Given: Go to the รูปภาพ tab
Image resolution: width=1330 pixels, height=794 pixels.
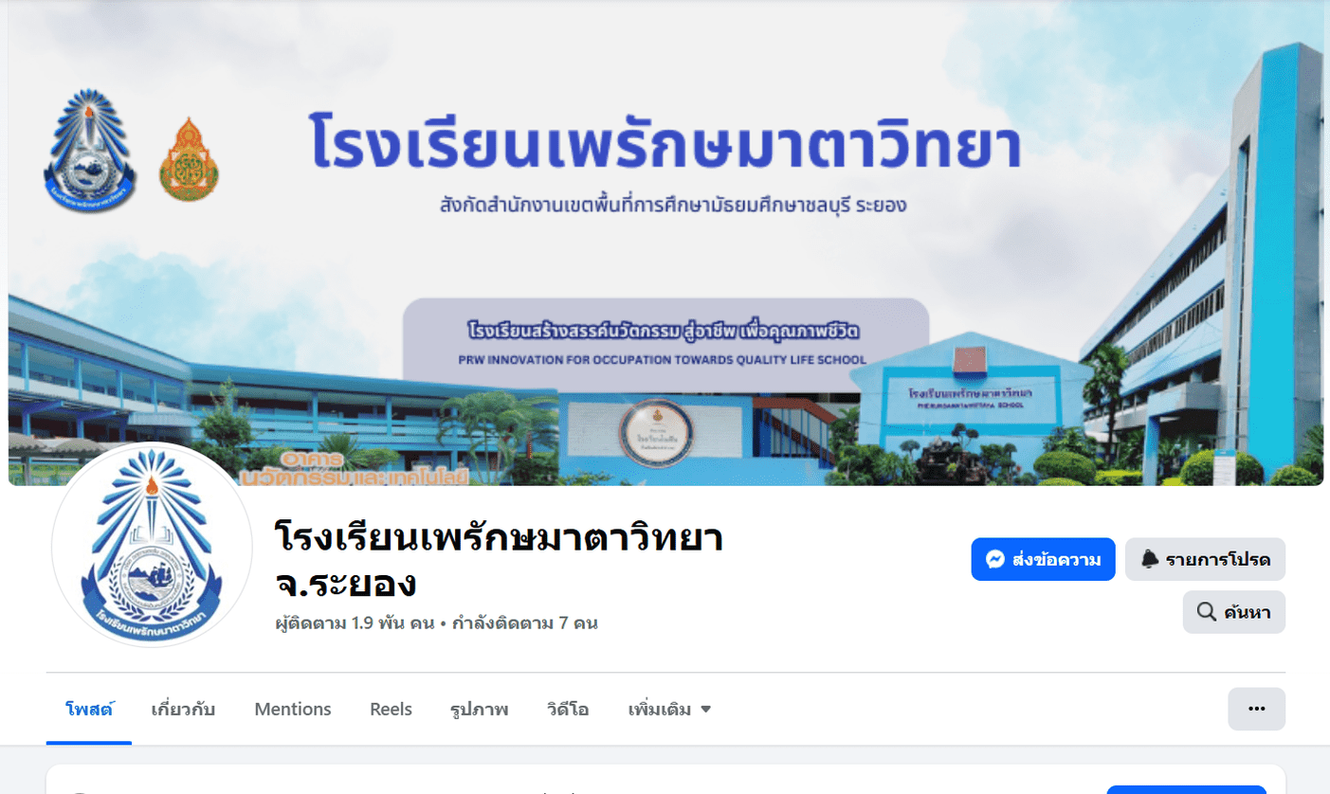Looking at the screenshot, I should click(479, 709).
